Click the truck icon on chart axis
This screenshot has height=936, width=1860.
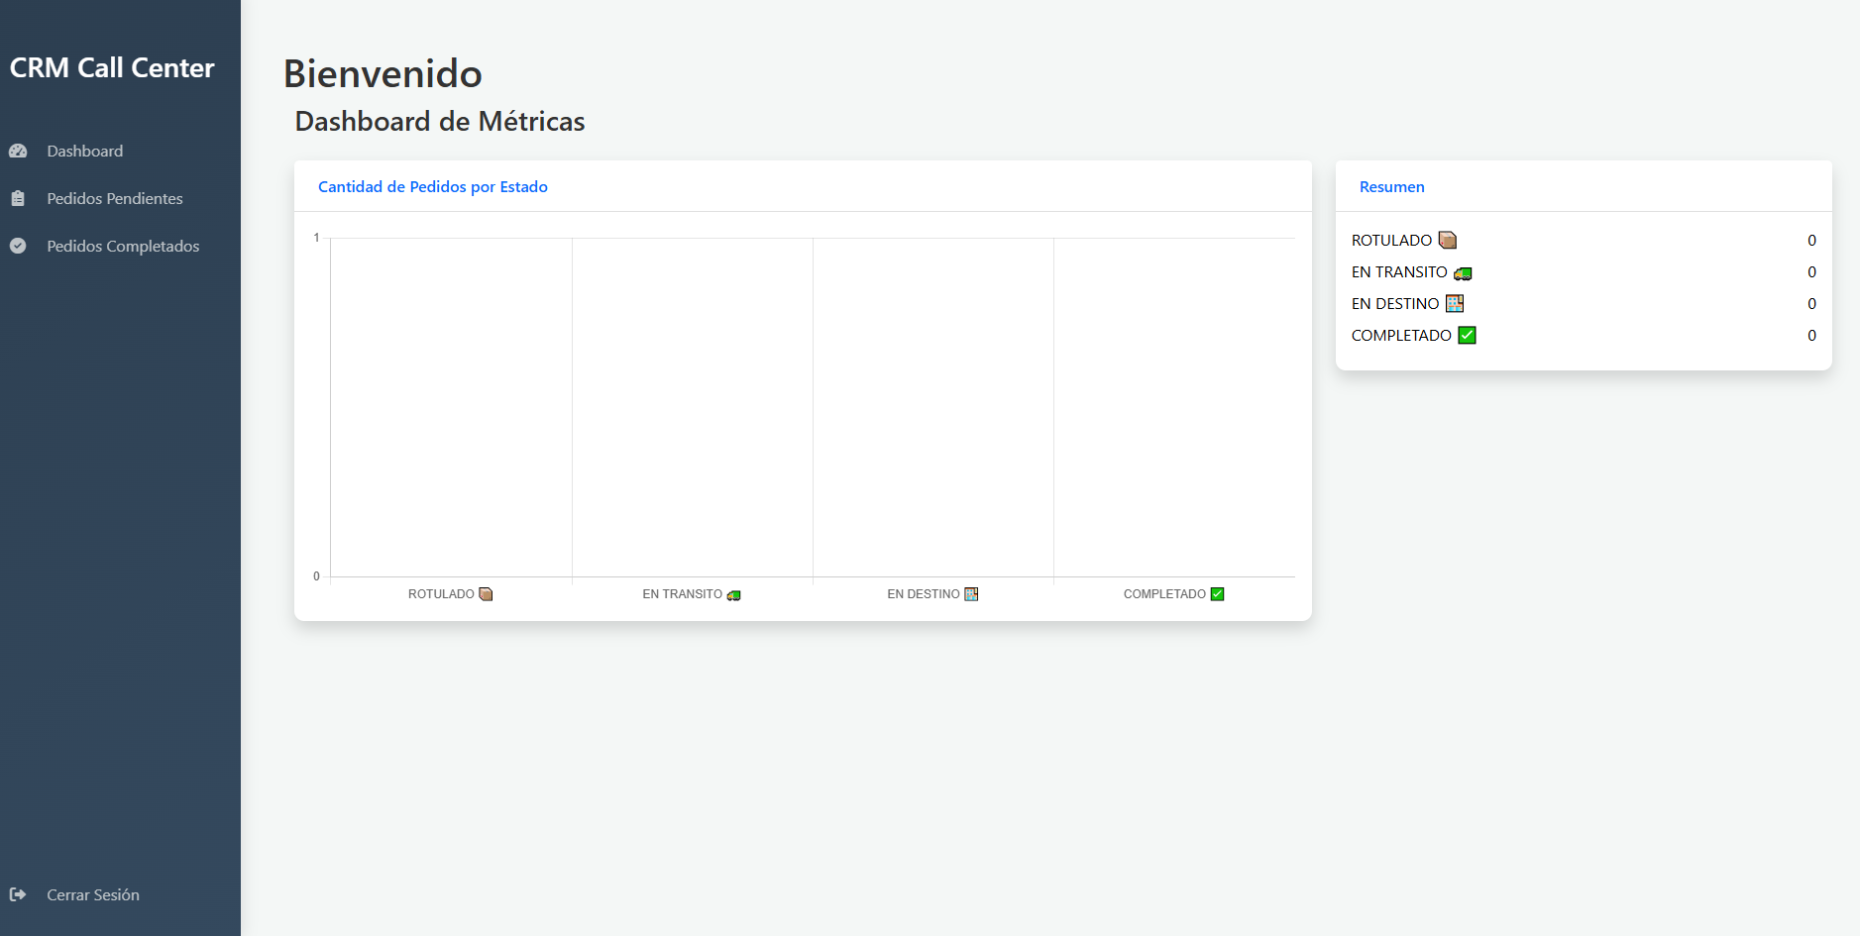[x=734, y=595]
